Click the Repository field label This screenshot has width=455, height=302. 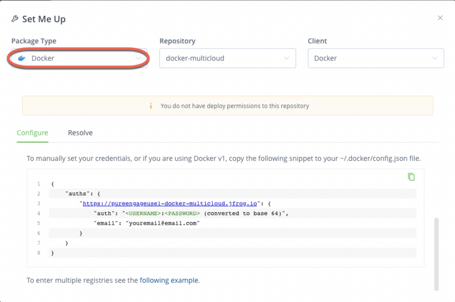[x=177, y=41]
